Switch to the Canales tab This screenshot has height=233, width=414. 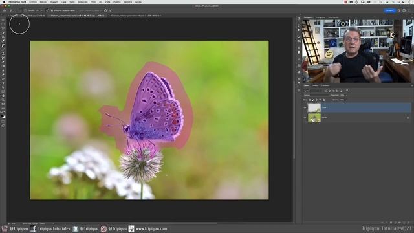(x=315, y=85)
